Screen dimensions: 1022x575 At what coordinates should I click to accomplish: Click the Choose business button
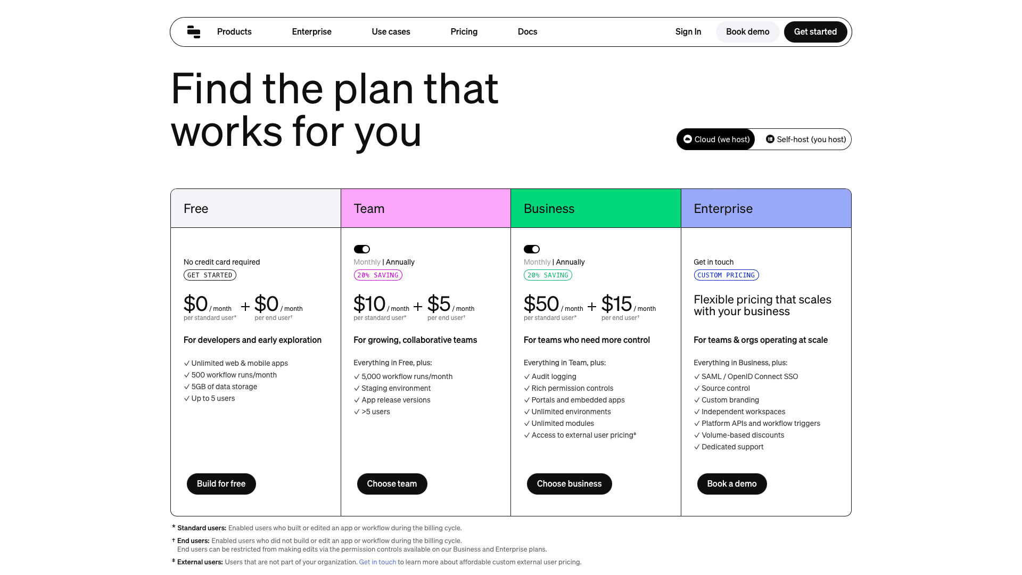[x=569, y=484]
